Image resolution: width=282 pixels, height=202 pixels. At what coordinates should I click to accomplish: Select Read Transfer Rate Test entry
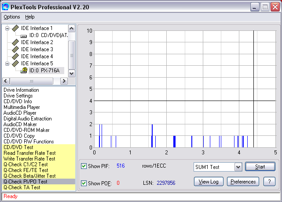tap(39, 153)
